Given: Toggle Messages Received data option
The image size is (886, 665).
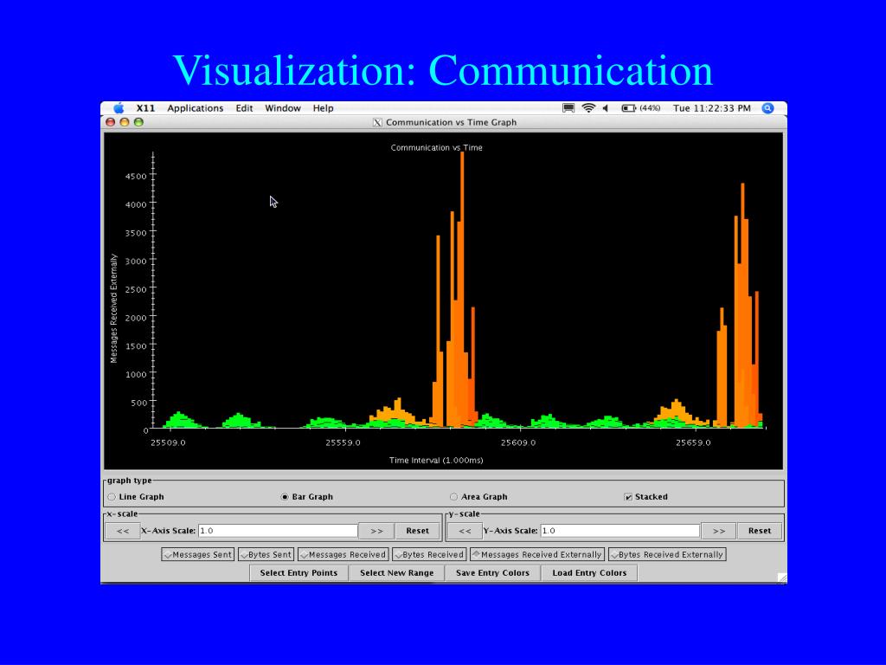Looking at the screenshot, I should click(x=343, y=555).
